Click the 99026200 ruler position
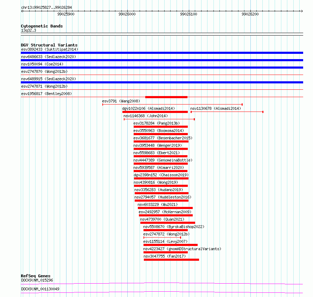This screenshot has height=297, width=313. pyautogui.click(x=250, y=14)
